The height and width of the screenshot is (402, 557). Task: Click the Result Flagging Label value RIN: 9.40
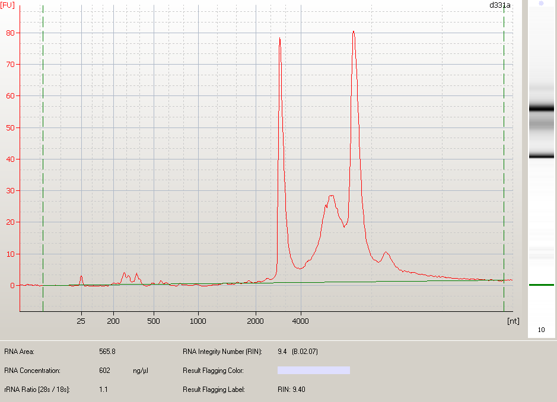[x=291, y=390]
